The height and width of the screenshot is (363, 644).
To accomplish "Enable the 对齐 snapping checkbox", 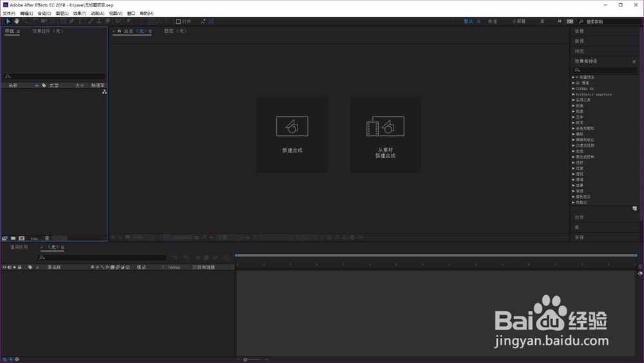I will click(x=178, y=21).
